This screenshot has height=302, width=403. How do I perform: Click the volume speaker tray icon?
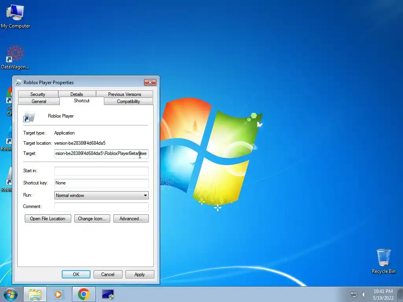[363, 295]
